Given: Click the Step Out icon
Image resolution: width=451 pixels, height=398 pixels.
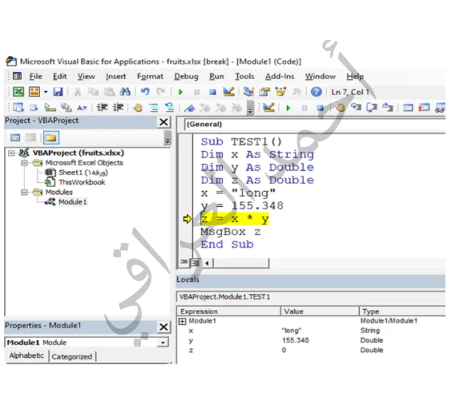Looking at the screenshot, I should (388, 108).
